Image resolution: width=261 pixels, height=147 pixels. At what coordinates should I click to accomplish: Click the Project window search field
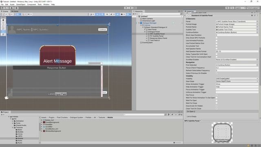(144, 115)
